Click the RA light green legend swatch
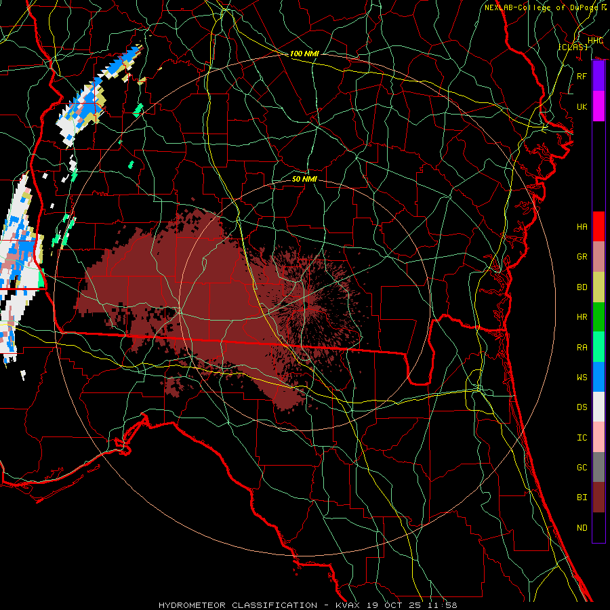The width and height of the screenshot is (610, 610). click(598, 347)
